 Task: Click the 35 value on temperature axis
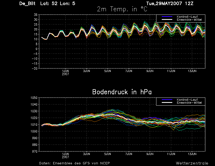[35, 15]
